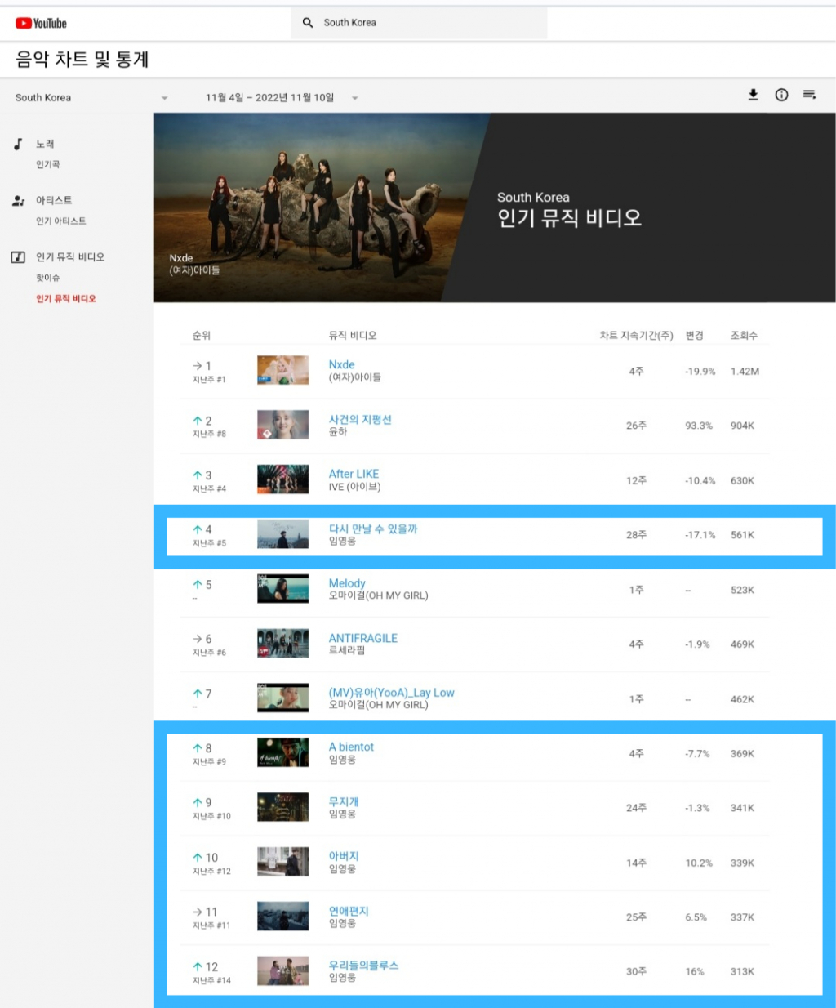Expand the South Korea country dropdown
Image resolution: width=836 pixels, height=1008 pixels.
[164, 98]
